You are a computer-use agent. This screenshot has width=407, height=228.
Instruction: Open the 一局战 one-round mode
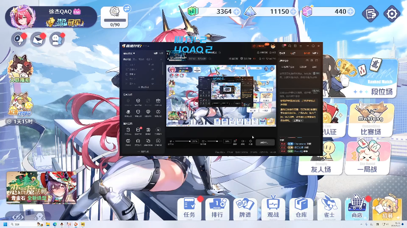367,158
